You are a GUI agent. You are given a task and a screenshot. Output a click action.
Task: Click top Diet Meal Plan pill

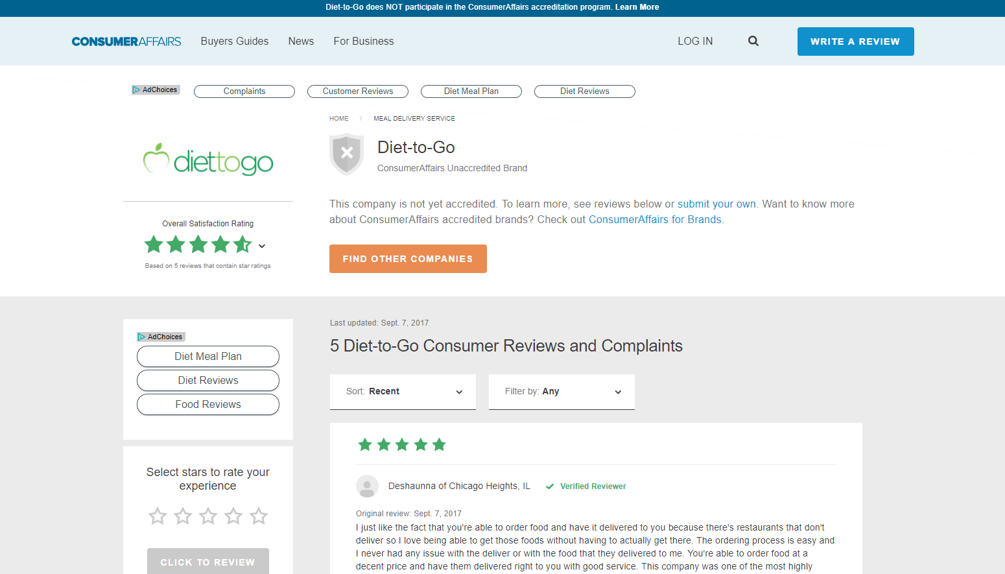(471, 91)
